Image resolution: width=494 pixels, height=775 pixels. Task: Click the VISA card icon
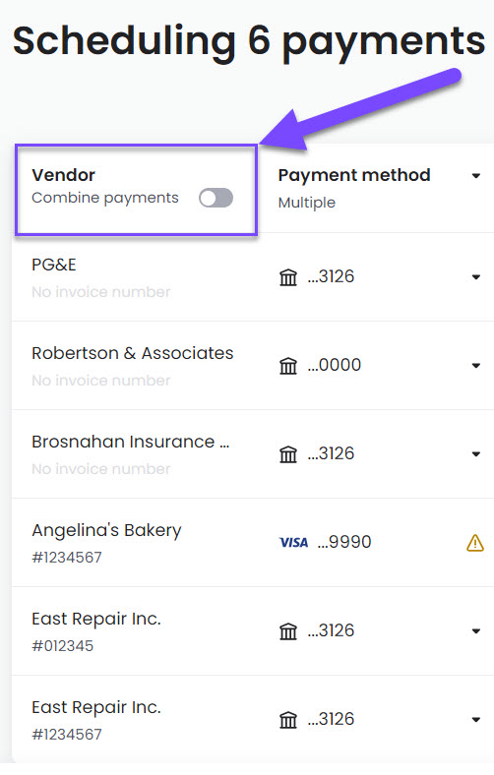[x=293, y=542]
